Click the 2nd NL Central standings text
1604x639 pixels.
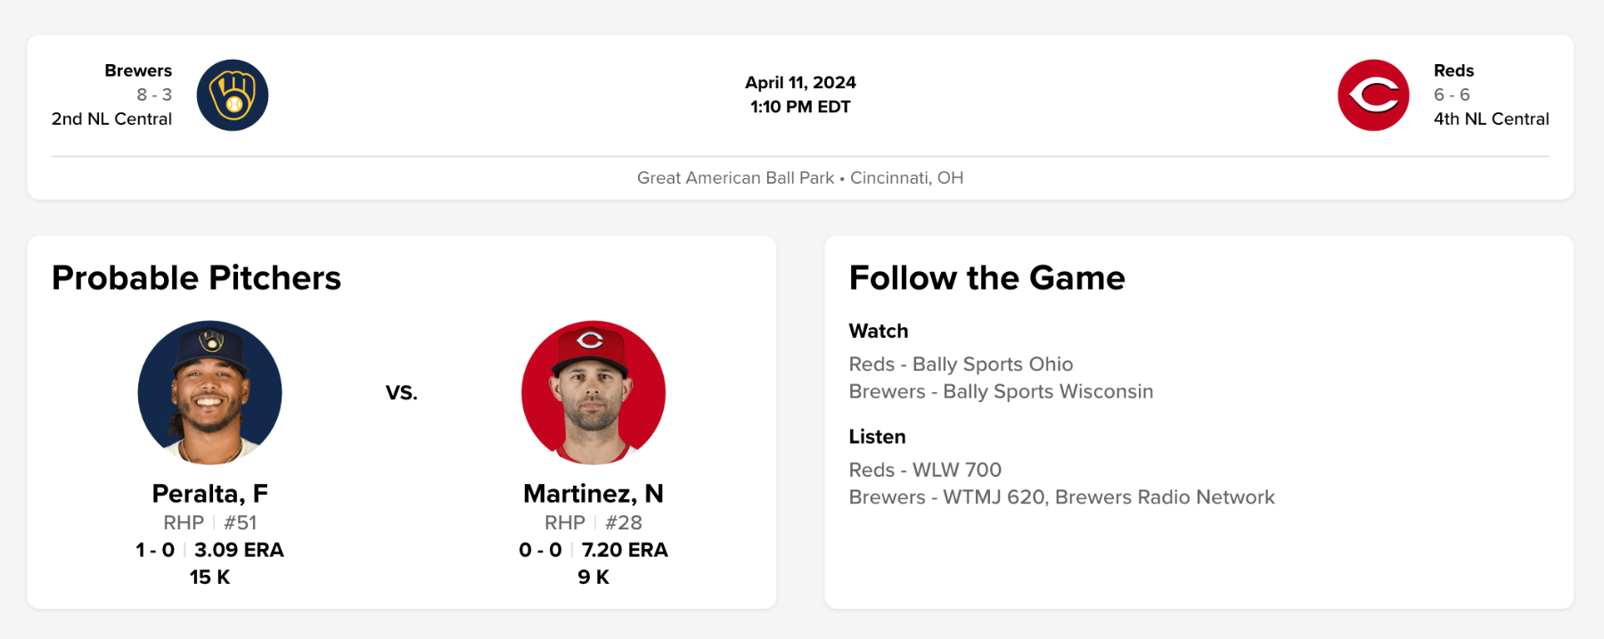pyautogui.click(x=110, y=119)
